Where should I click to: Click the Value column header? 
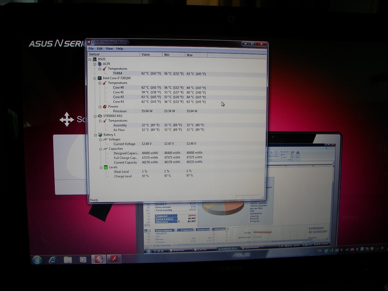pos(151,54)
